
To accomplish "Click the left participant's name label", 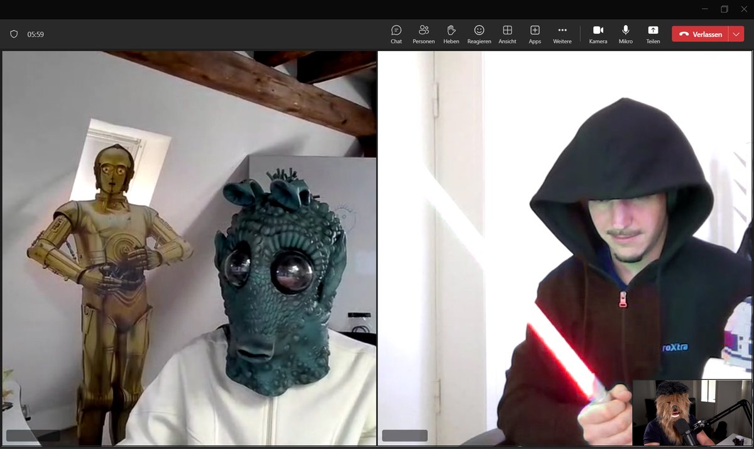I will [x=33, y=435].
